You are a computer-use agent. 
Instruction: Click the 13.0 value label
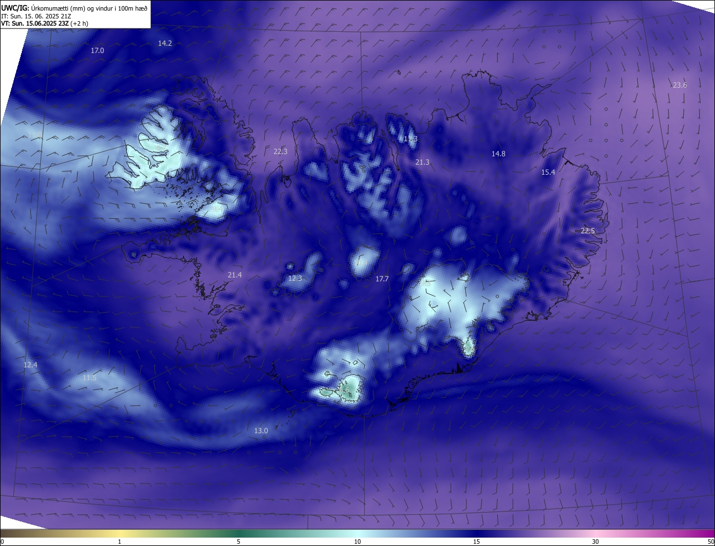coord(261,430)
